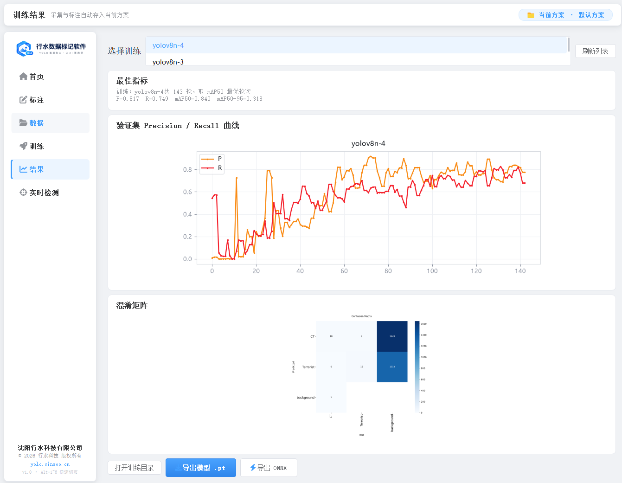Click the red R legend entry
Viewport: 622px width, 483px height.
[x=212, y=168]
